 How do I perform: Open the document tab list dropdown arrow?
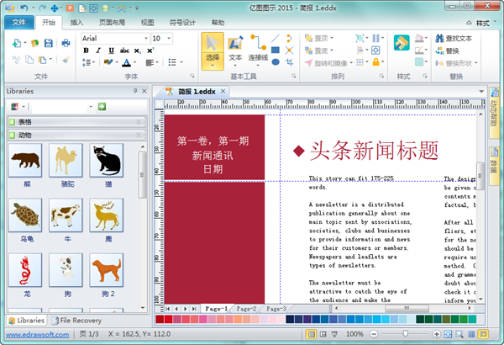point(481,92)
